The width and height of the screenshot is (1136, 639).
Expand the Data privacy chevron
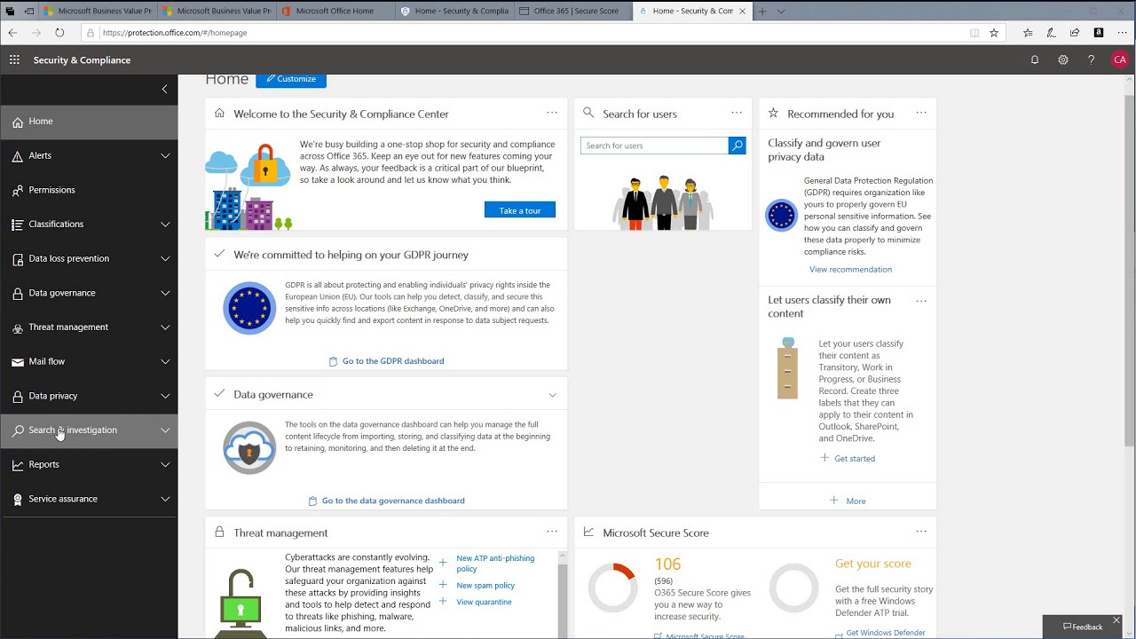pos(165,396)
